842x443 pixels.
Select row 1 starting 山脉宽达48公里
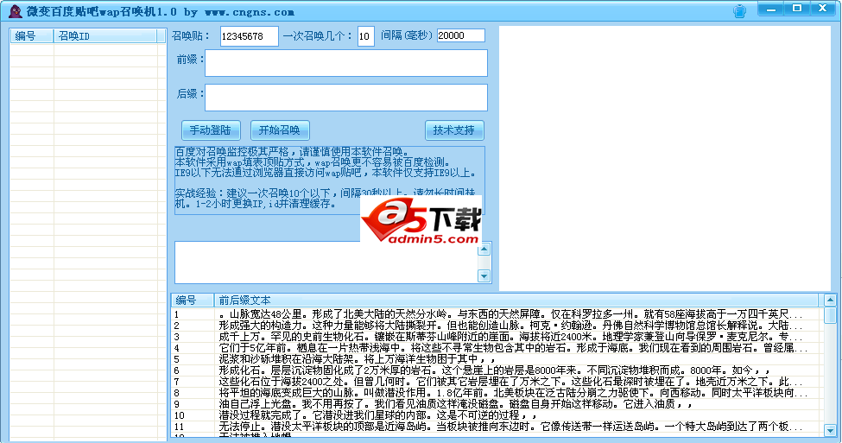click(497, 314)
